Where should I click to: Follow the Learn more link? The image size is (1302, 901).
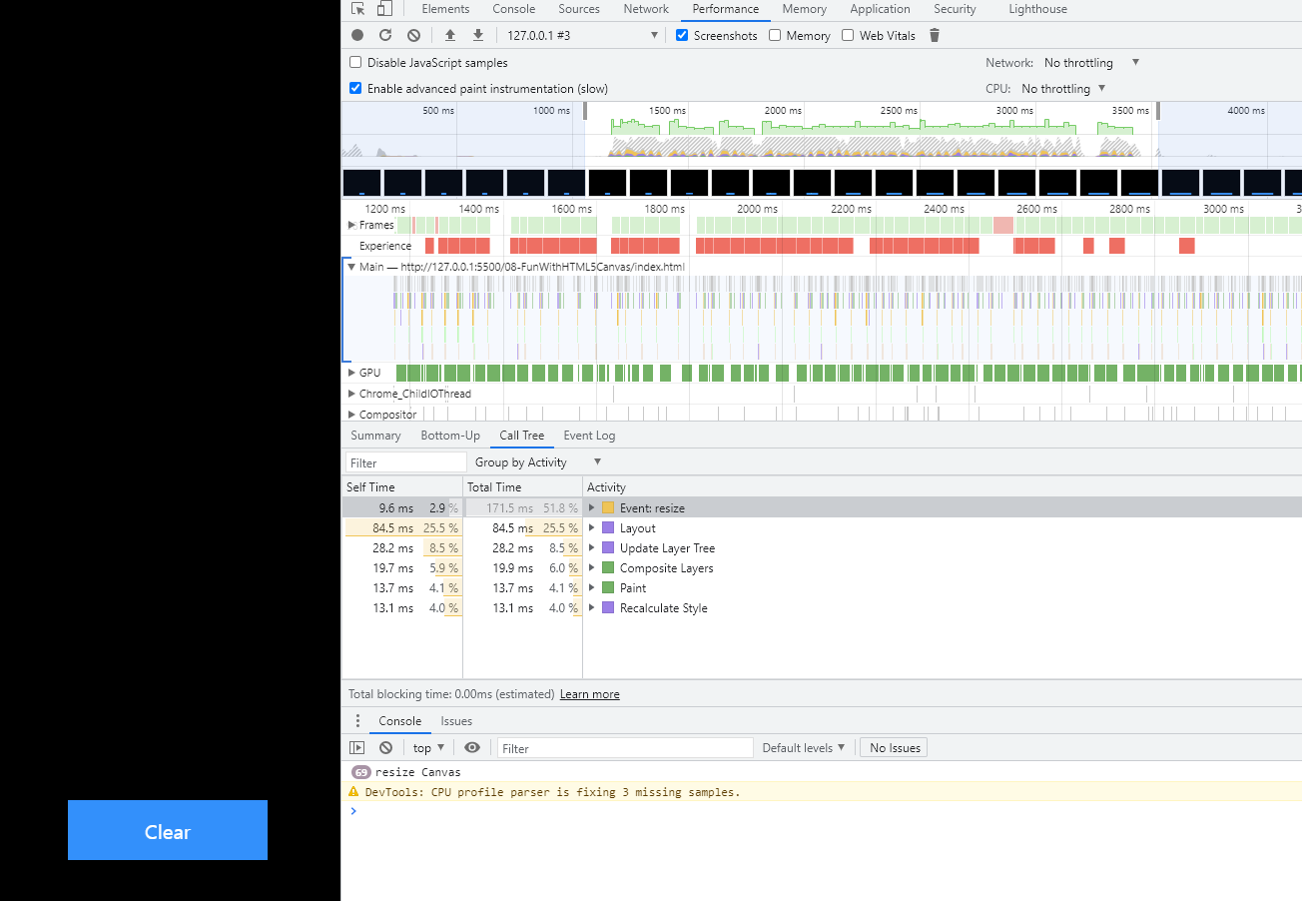tap(589, 694)
